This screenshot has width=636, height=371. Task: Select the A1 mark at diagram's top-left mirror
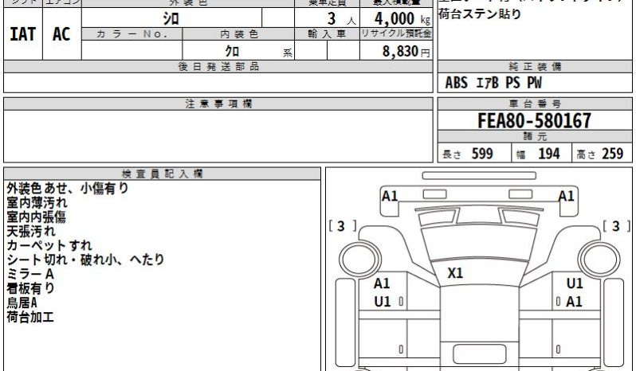coord(390,197)
